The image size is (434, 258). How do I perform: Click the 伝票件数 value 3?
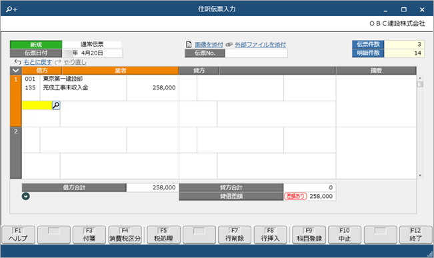[404, 44]
